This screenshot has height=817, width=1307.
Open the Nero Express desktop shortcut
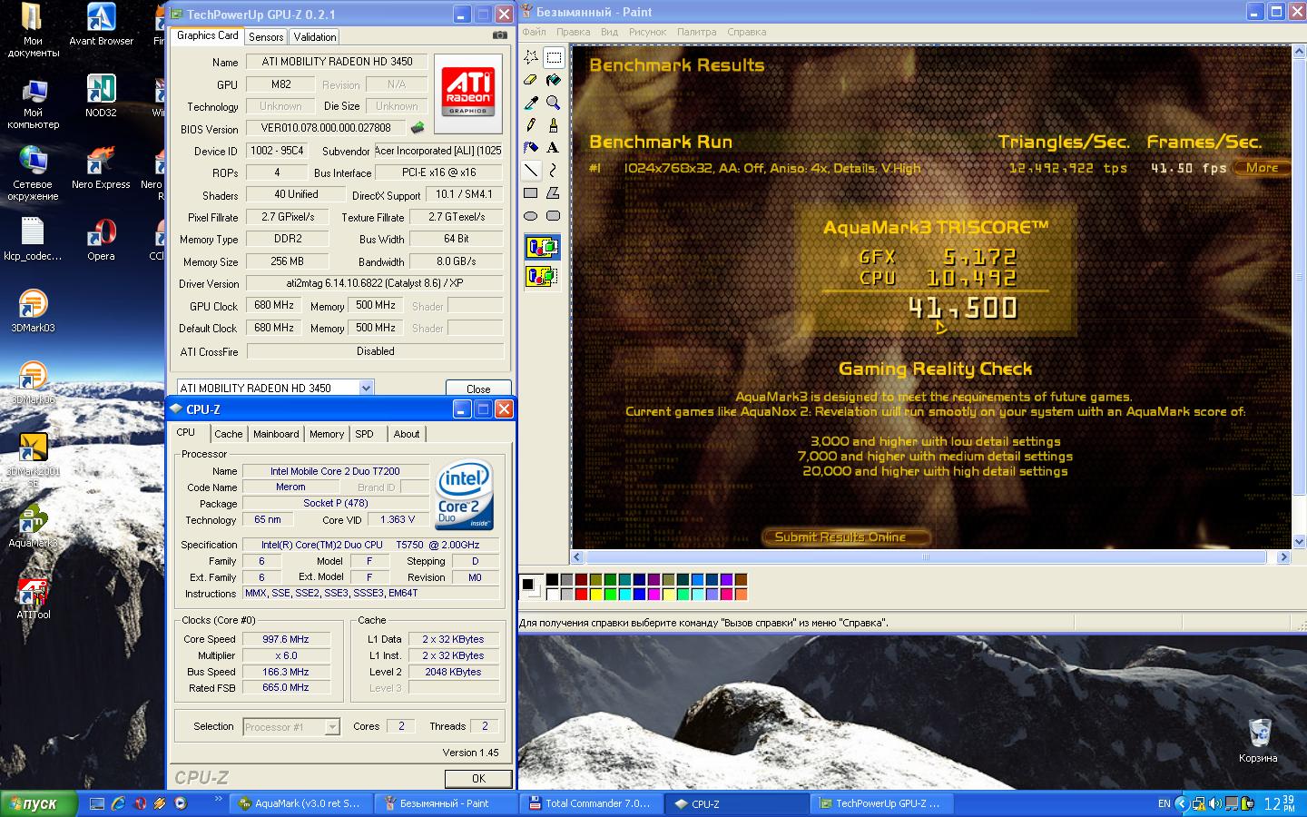(x=101, y=167)
